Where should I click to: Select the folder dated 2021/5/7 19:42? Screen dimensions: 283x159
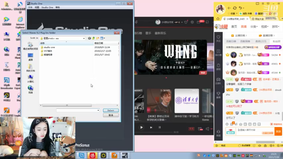point(79,55)
